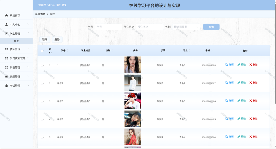Click the flag icon beside 学生管理
The width and height of the screenshot is (276, 149).
pyautogui.click(x=6, y=34)
